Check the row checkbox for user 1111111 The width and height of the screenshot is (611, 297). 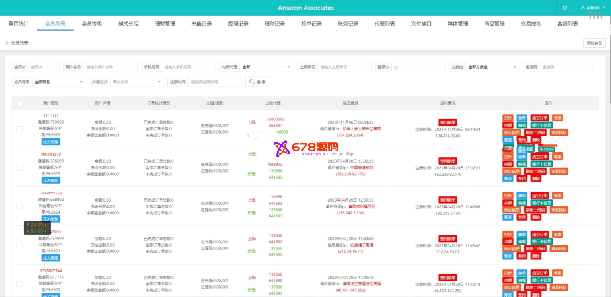pyautogui.click(x=19, y=129)
